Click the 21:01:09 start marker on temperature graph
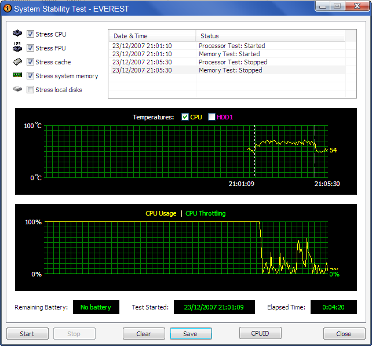372x346 pixels. coord(255,151)
